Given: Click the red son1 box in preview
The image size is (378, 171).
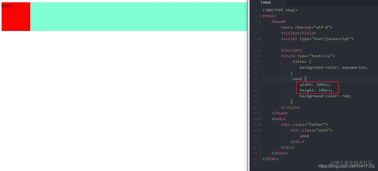Looking at the screenshot, I should pyautogui.click(x=16, y=17).
